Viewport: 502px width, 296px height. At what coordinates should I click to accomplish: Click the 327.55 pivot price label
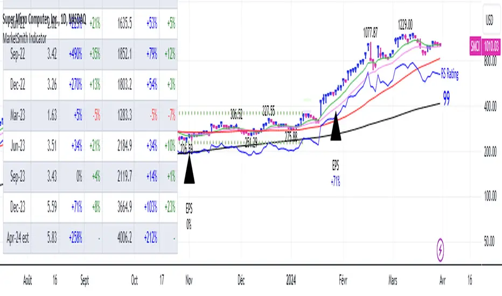[x=268, y=110]
